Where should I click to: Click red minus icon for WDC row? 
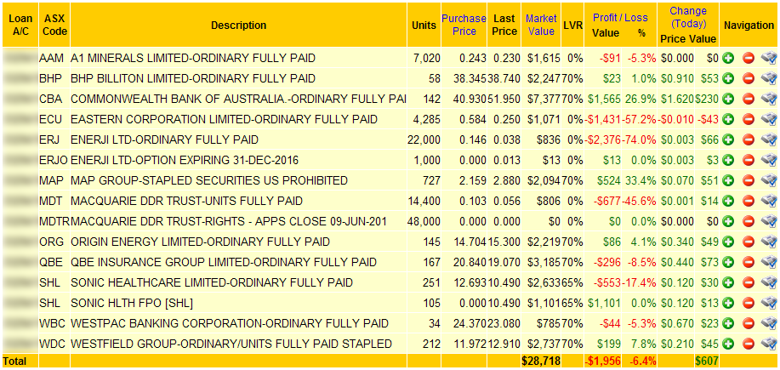tap(749, 344)
